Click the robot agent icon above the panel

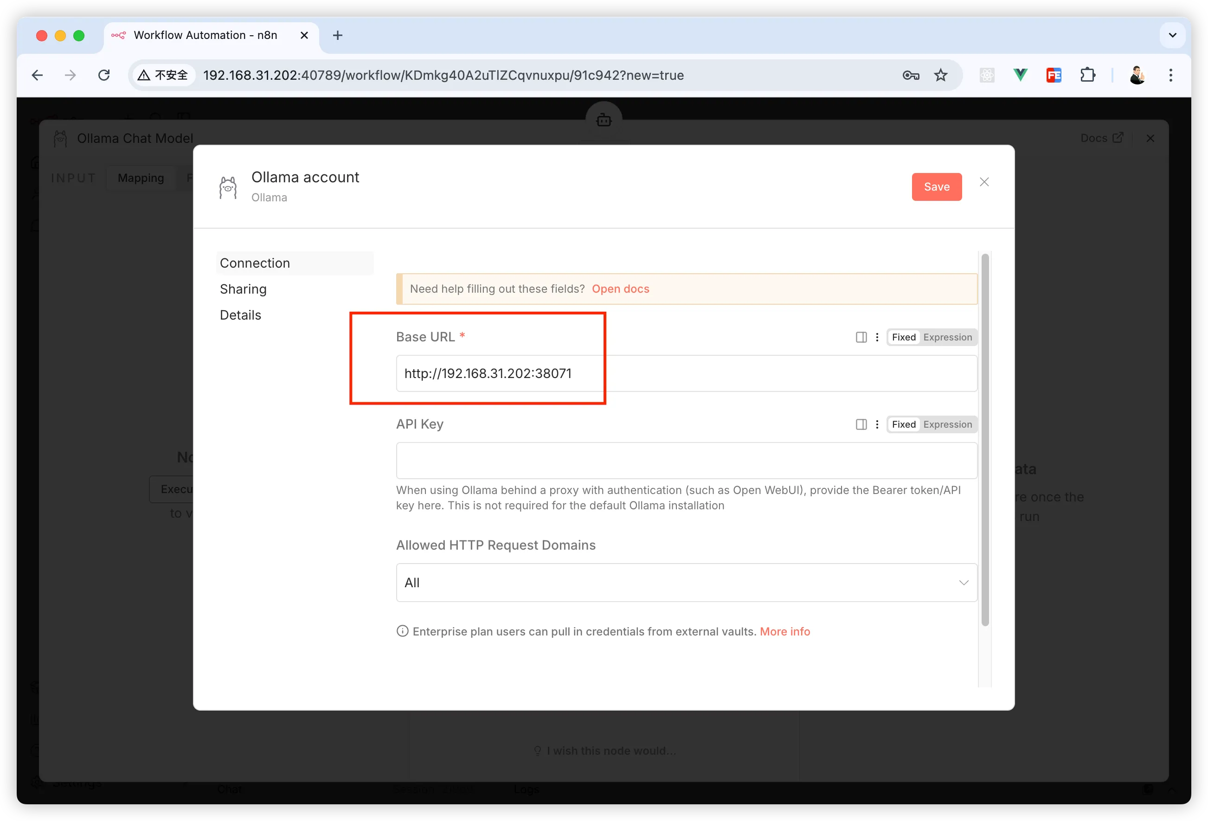click(604, 120)
